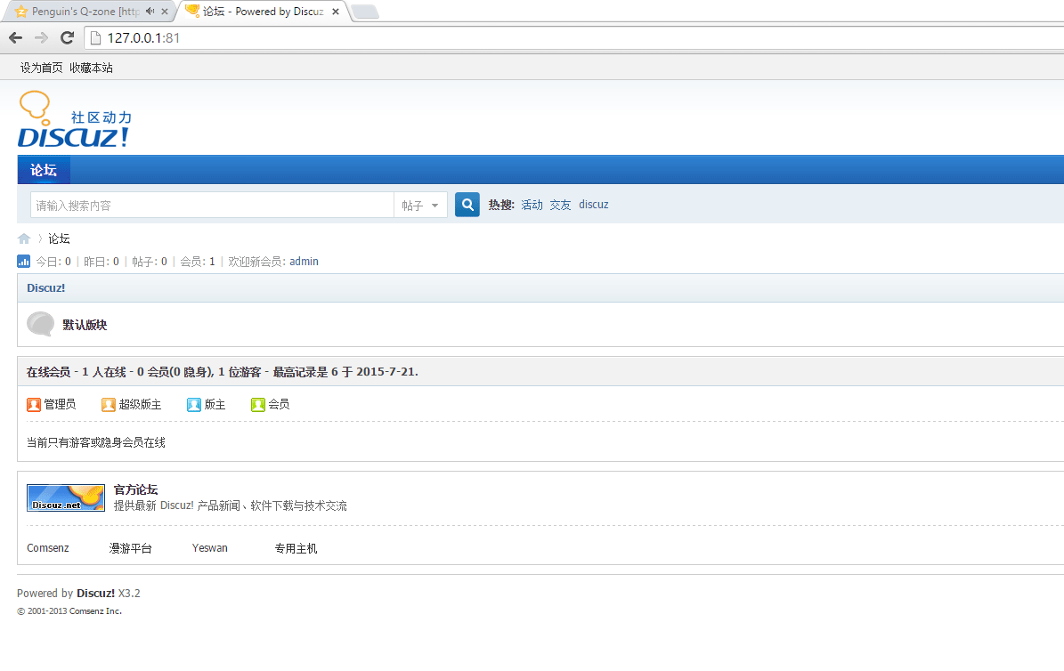Click the blue search magnifier button
Viewport: 1064px width, 671px height.
(x=467, y=205)
